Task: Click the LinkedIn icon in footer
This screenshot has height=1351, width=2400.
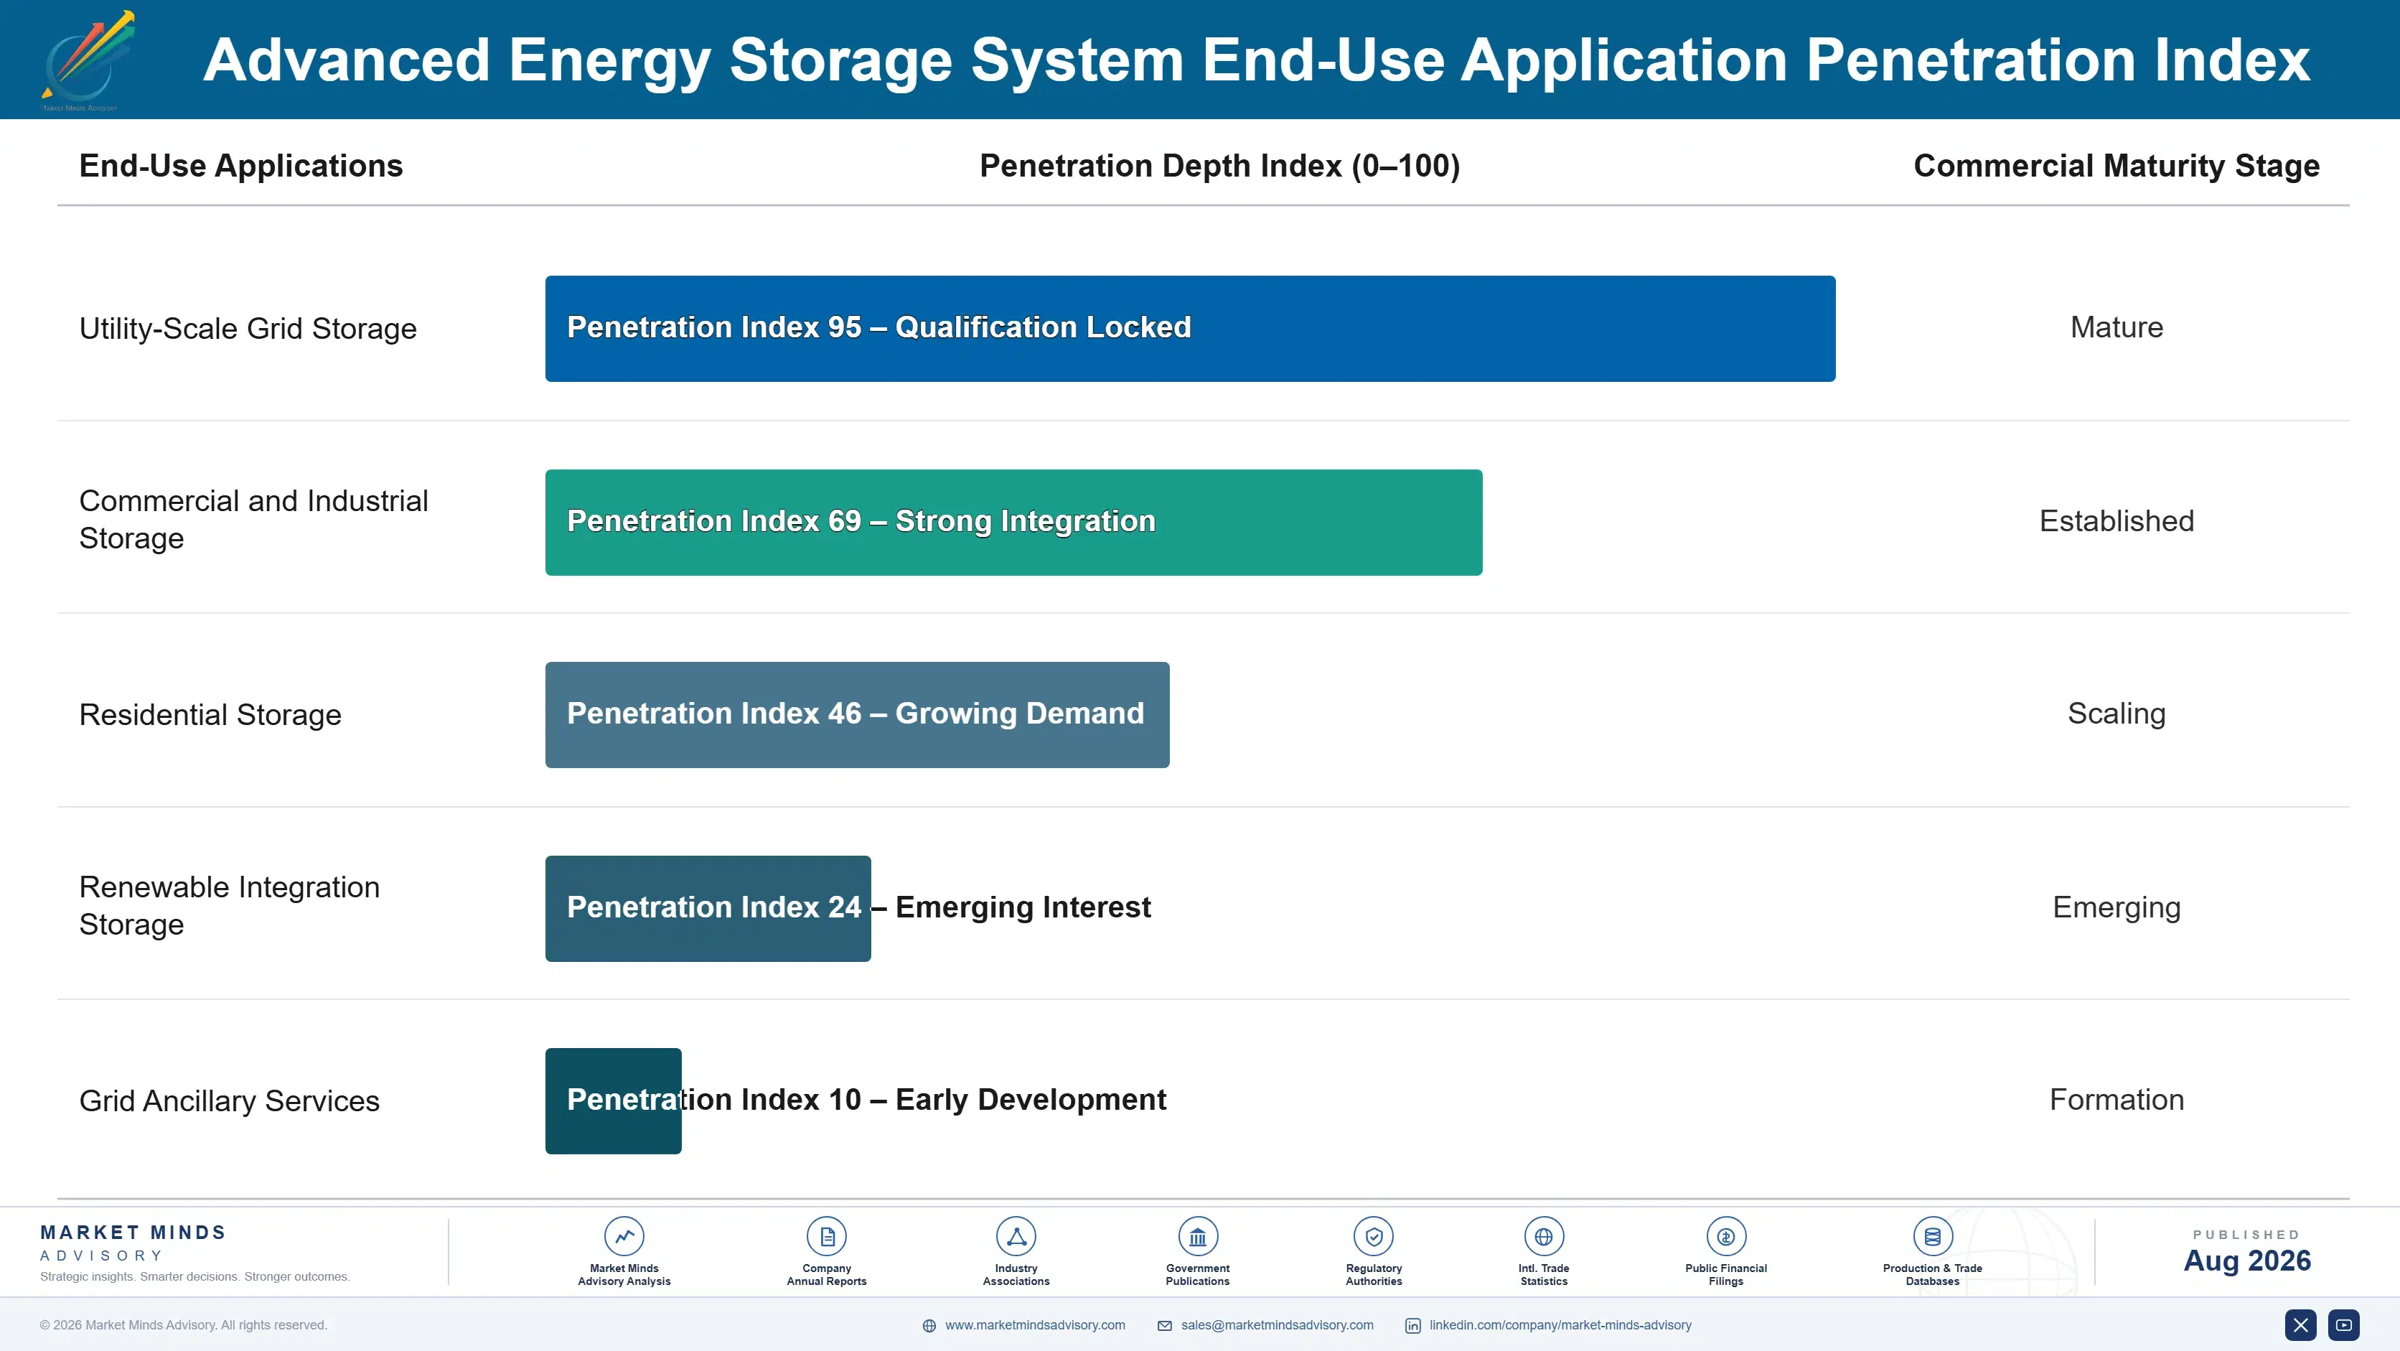Action: point(1412,1326)
